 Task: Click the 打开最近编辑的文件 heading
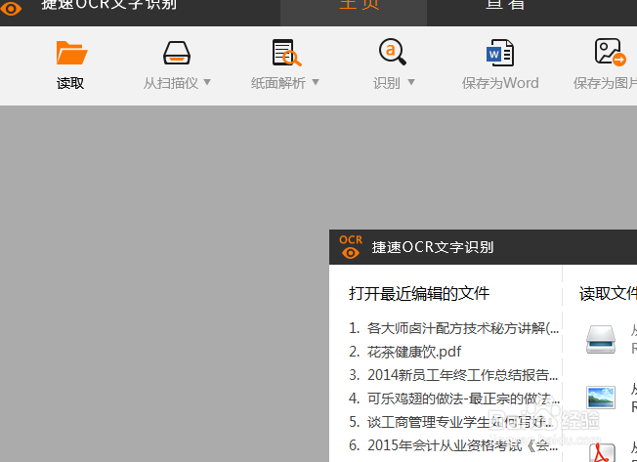click(x=419, y=294)
